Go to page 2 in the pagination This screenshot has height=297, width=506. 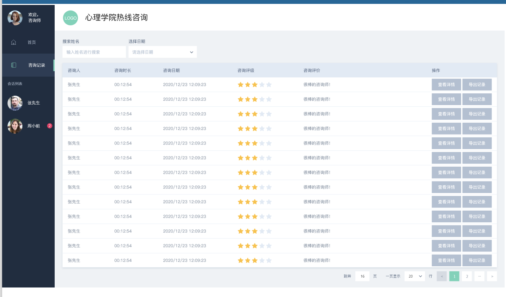[x=467, y=276]
